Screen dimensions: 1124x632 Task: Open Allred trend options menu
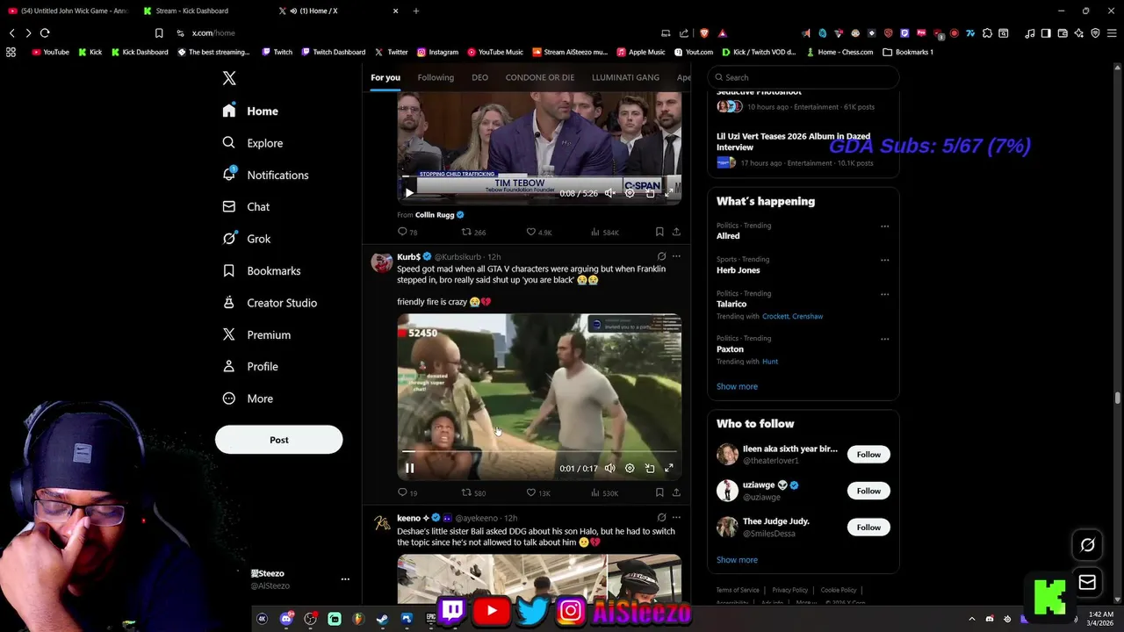point(884,226)
